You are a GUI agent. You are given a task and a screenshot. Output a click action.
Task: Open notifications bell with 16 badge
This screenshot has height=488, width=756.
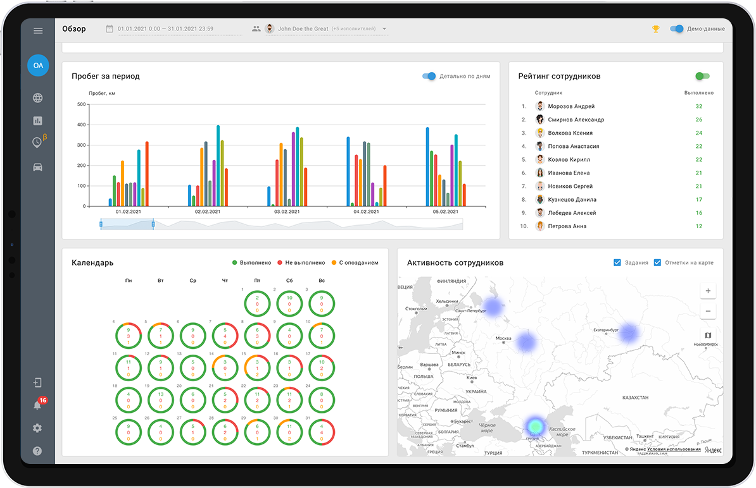click(39, 404)
